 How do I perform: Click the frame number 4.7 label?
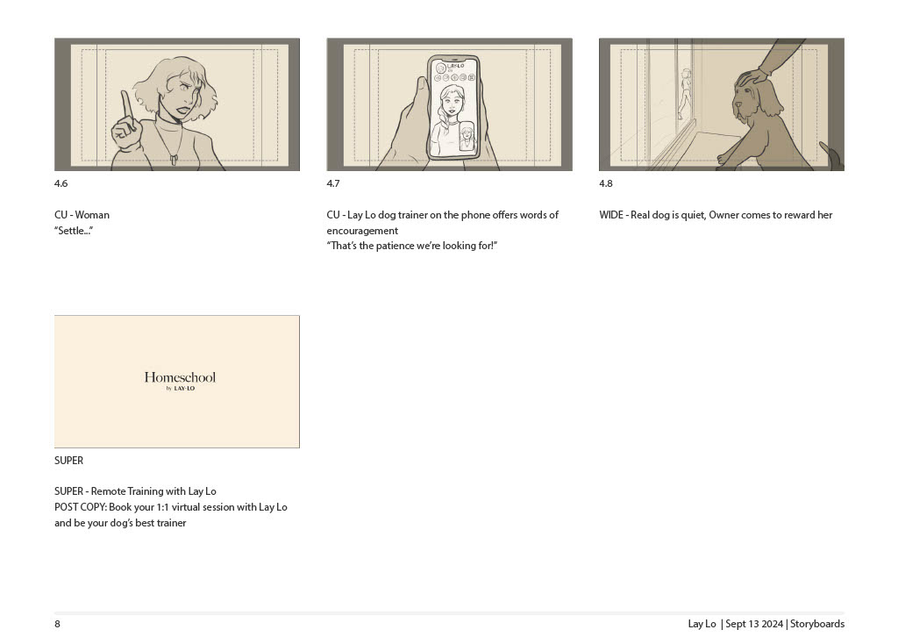pyautogui.click(x=332, y=183)
